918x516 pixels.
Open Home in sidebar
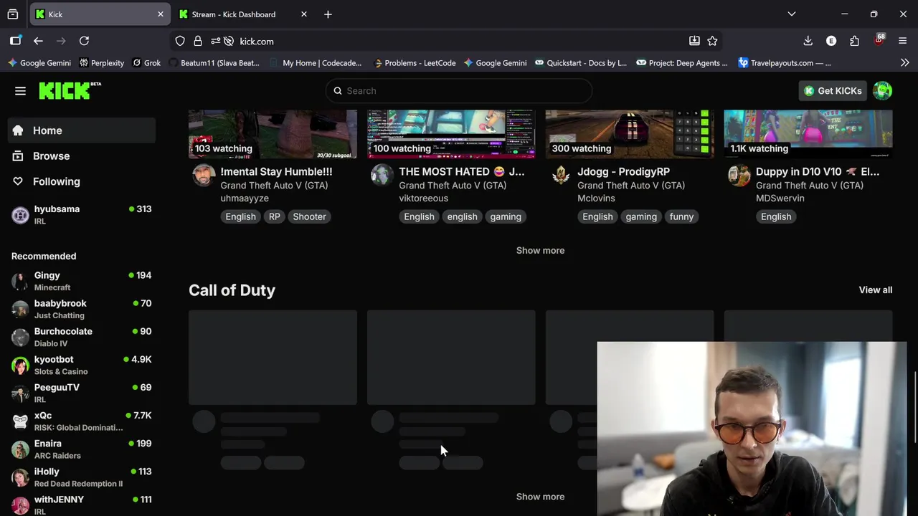coord(82,130)
